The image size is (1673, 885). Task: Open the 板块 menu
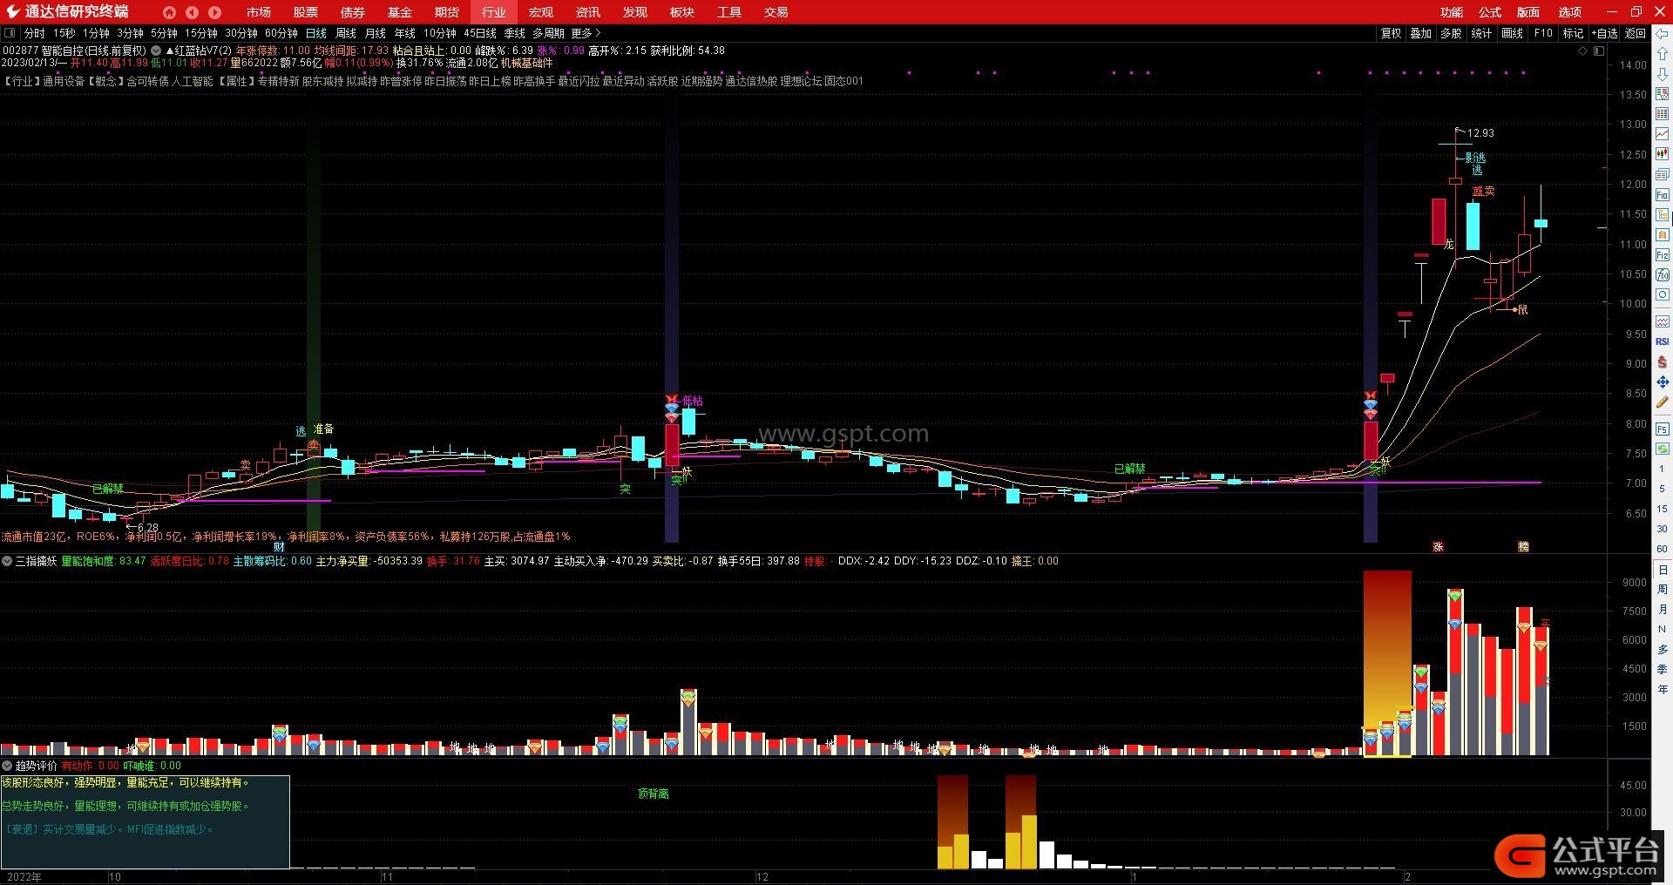(x=681, y=12)
